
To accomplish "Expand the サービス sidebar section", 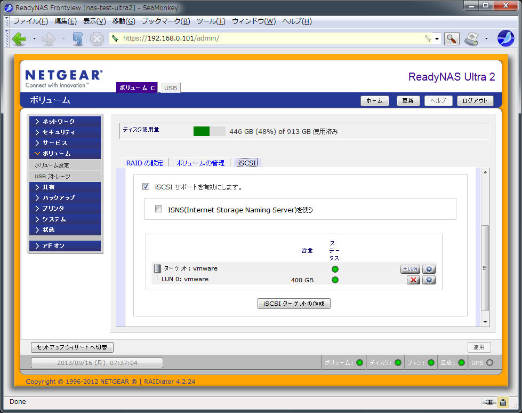I will pyautogui.click(x=65, y=143).
